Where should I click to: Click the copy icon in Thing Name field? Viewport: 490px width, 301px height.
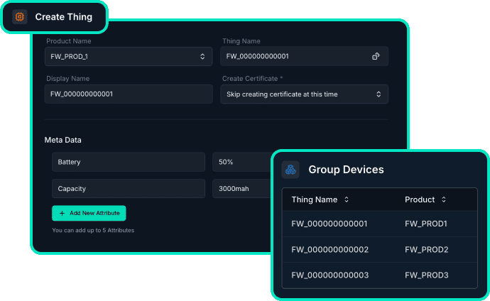376,56
